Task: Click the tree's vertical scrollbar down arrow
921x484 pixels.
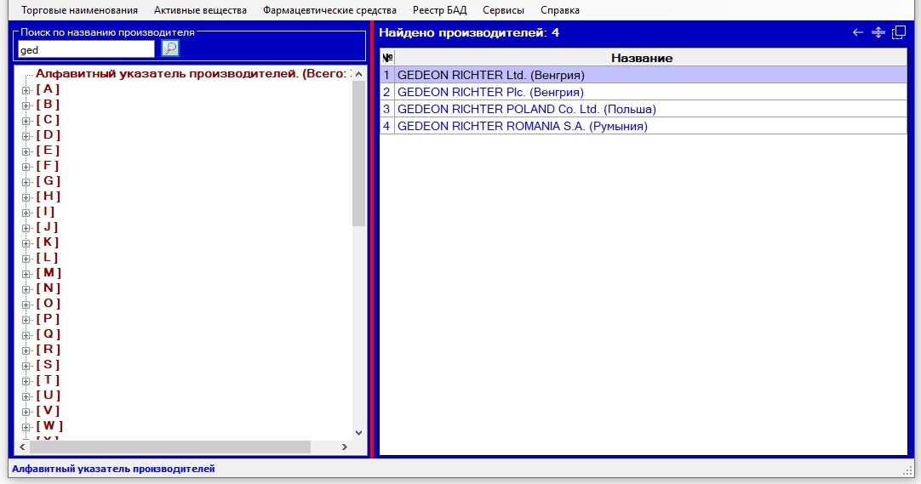Action: (358, 433)
